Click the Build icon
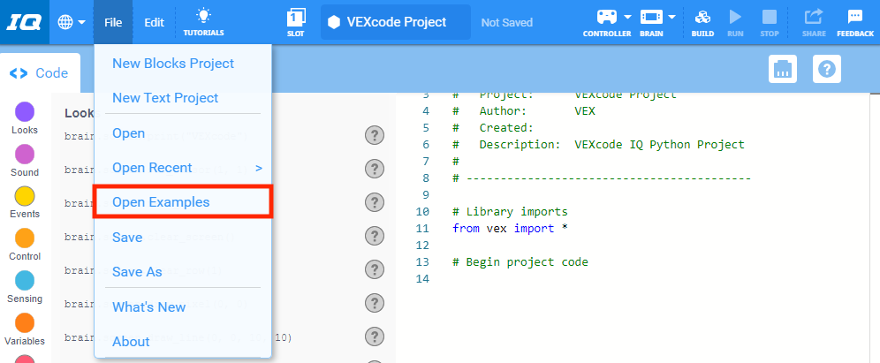 [x=702, y=22]
